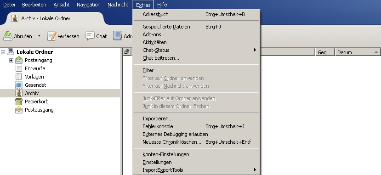This screenshot has width=381, height=175.
Task: Select the Entwürfe folder
Action: (35, 68)
